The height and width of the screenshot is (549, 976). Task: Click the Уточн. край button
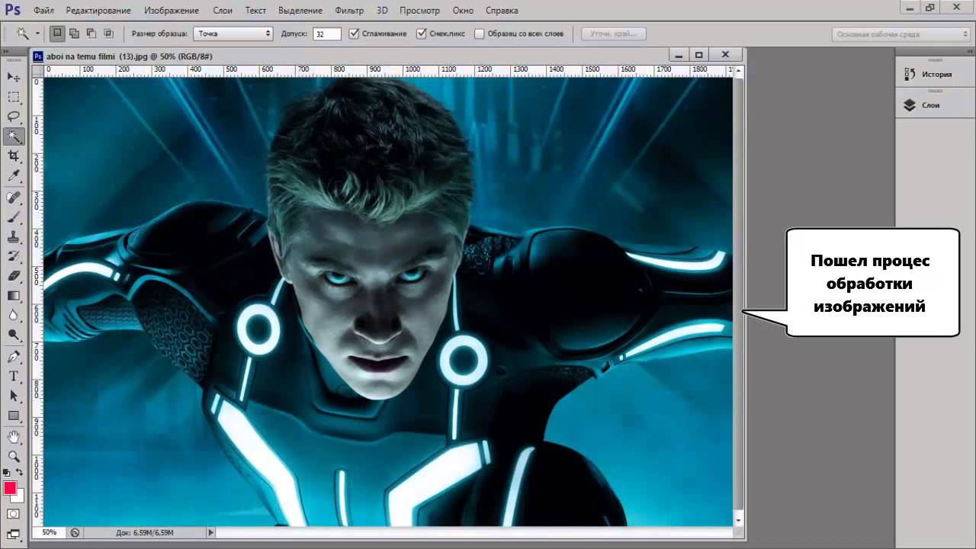coord(614,34)
